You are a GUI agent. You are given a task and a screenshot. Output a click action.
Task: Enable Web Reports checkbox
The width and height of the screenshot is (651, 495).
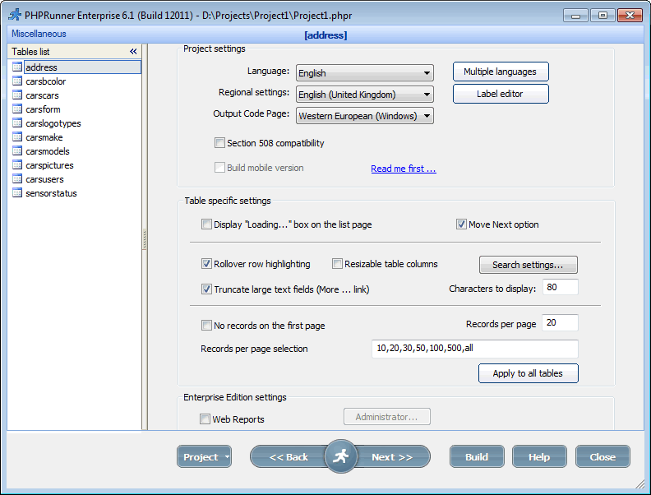pyautogui.click(x=205, y=419)
